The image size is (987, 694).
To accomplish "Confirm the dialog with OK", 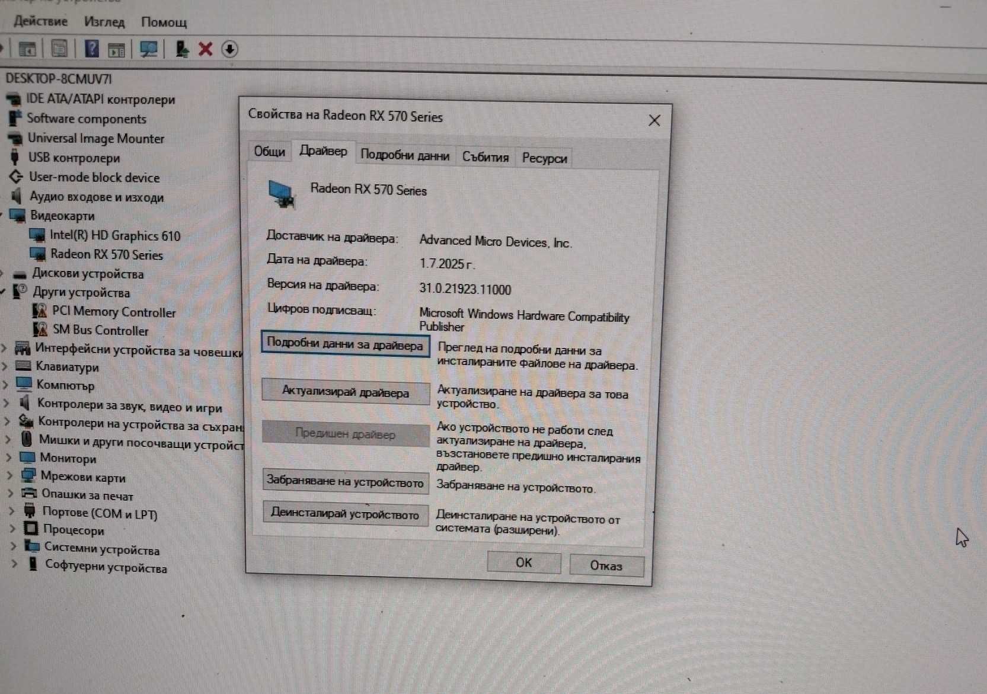I will 524,562.
